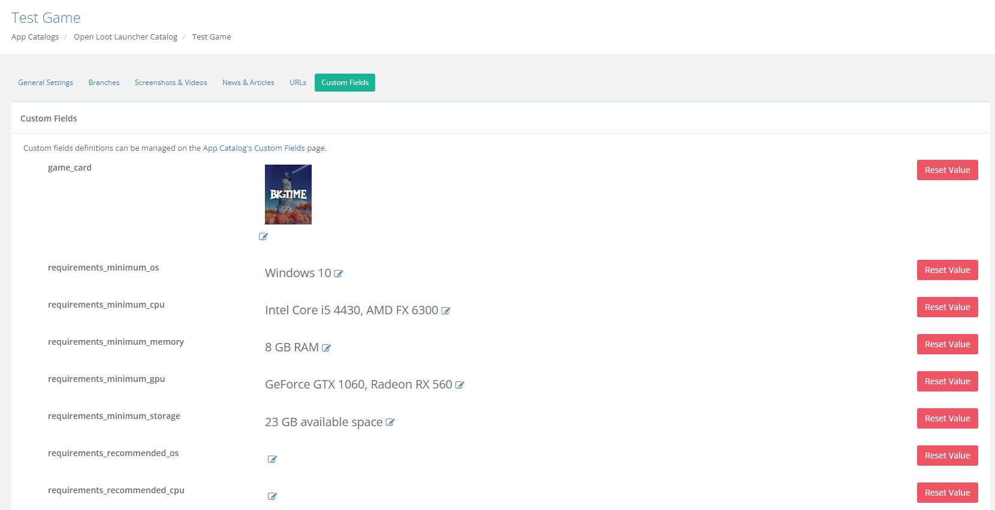
Task: Open App Catalog's Custom Fields page link
Action: click(x=254, y=148)
